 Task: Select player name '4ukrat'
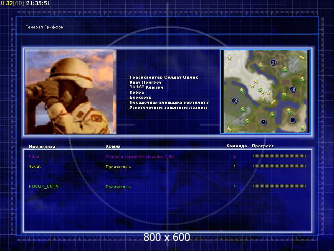(x=35, y=166)
